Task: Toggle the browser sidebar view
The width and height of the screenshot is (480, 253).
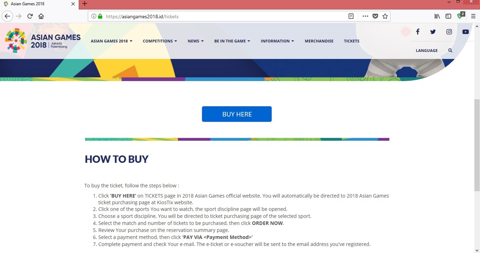Action: [448, 16]
